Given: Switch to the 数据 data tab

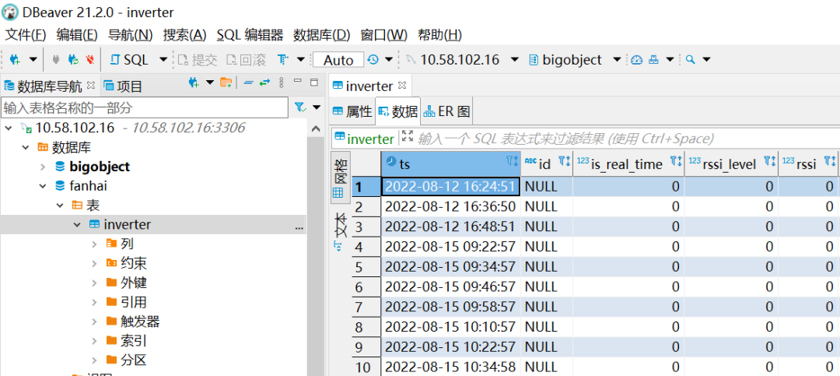Looking at the screenshot, I should pos(398,111).
